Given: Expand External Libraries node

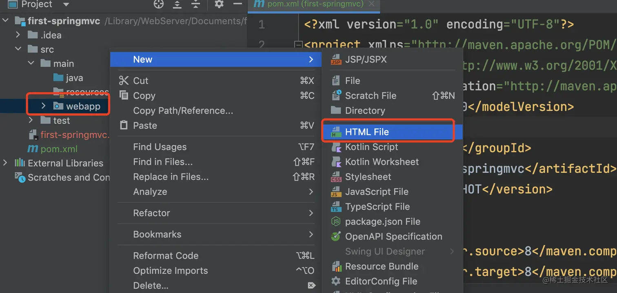Looking at the screenshot, I should (x=5, y=163).
